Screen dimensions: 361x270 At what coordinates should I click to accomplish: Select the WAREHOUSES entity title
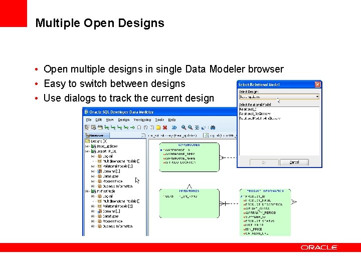[189, 145]
